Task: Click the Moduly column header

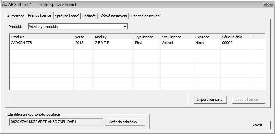Action: tap(113, 37)
